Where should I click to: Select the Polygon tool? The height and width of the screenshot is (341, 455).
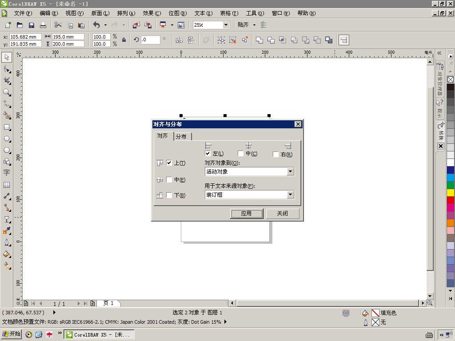click(7, 150)
